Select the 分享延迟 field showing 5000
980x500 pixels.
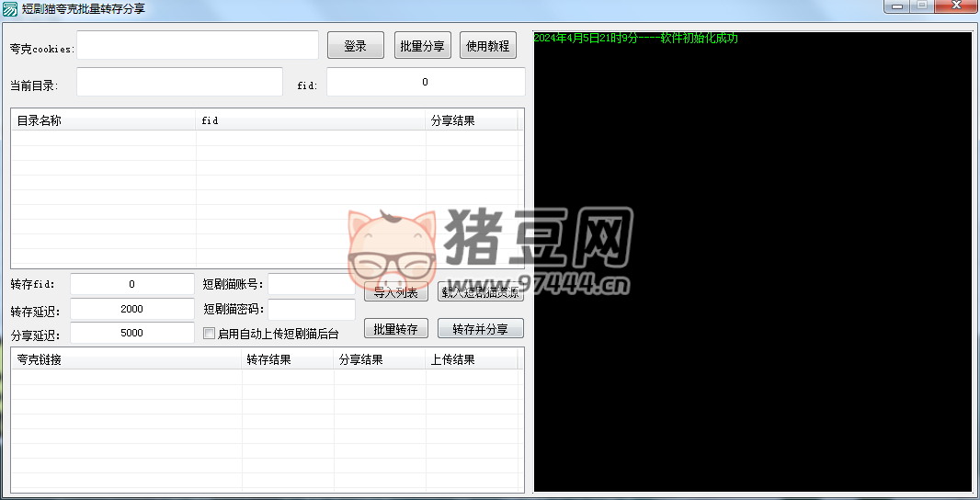coord(131,334)
